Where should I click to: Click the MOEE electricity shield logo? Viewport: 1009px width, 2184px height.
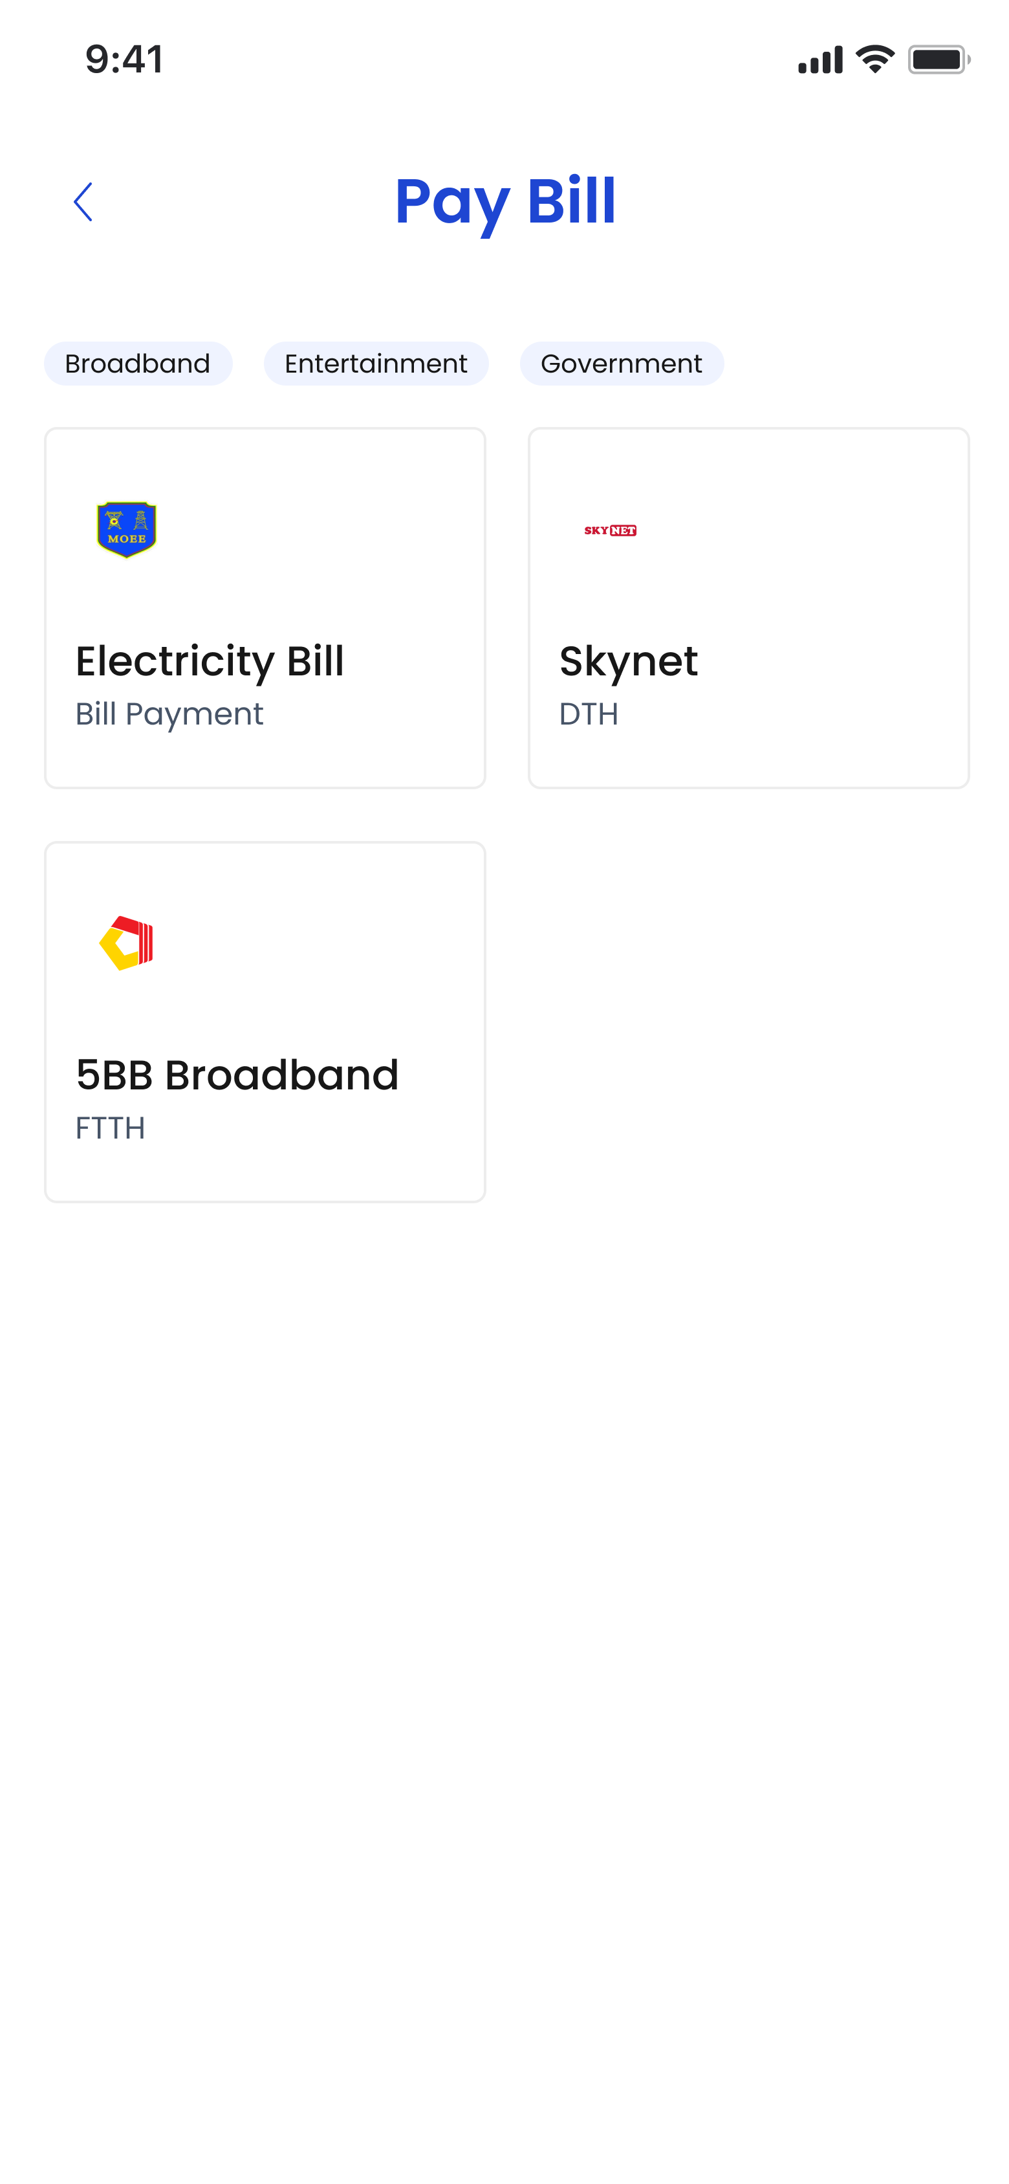tap(127, 530)
